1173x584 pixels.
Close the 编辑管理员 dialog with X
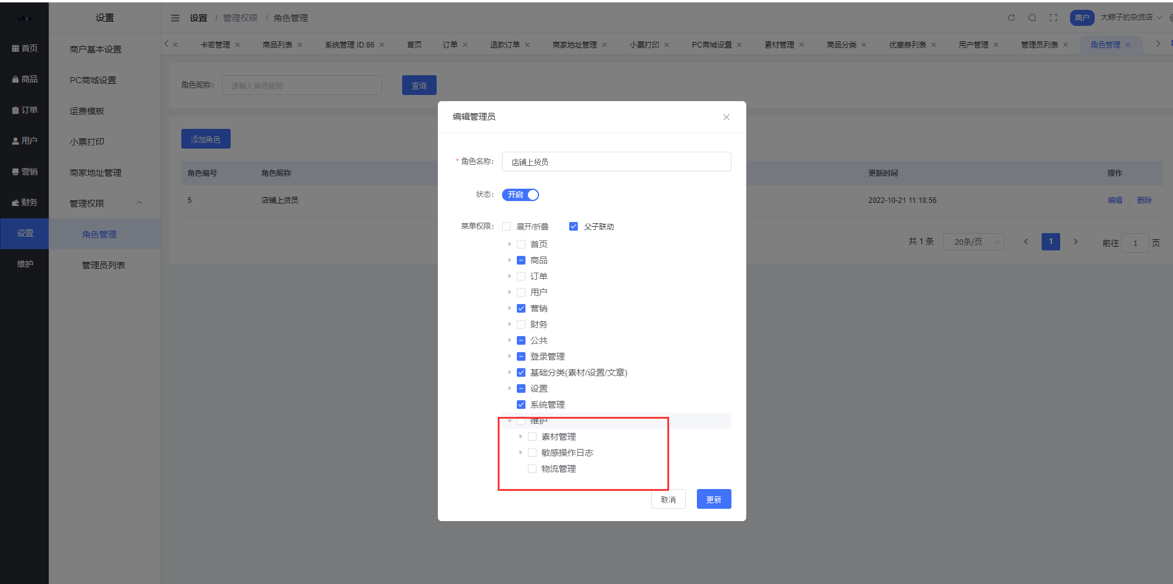(x=726, y=117)
